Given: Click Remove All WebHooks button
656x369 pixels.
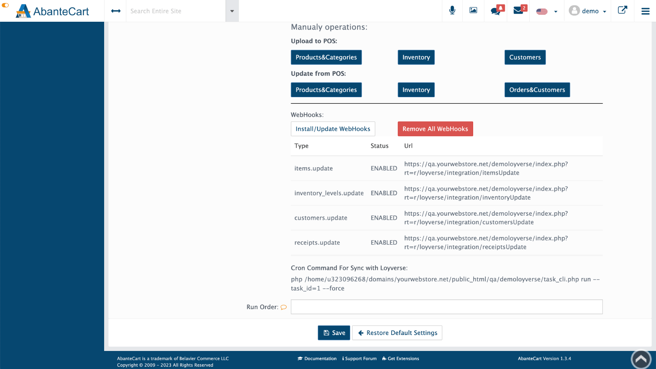Looking at the screenshot, I should click(x=435, y=129).
